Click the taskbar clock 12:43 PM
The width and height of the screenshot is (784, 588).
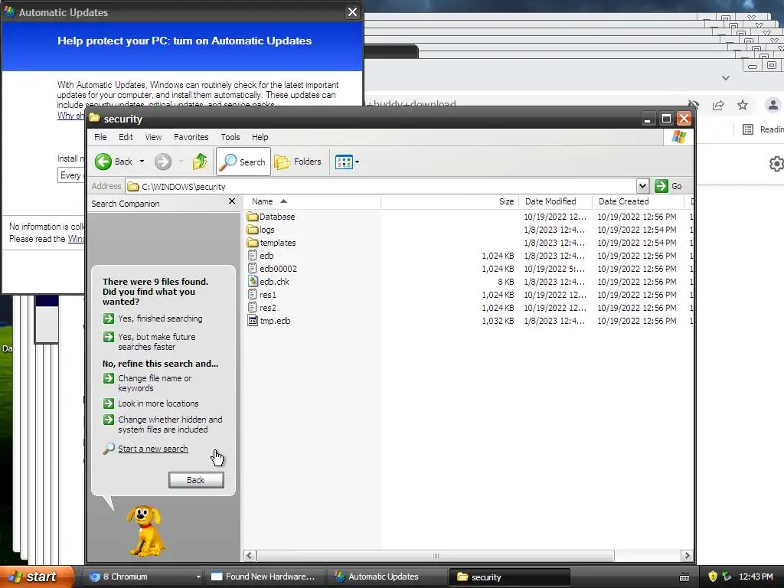[756, 577]
